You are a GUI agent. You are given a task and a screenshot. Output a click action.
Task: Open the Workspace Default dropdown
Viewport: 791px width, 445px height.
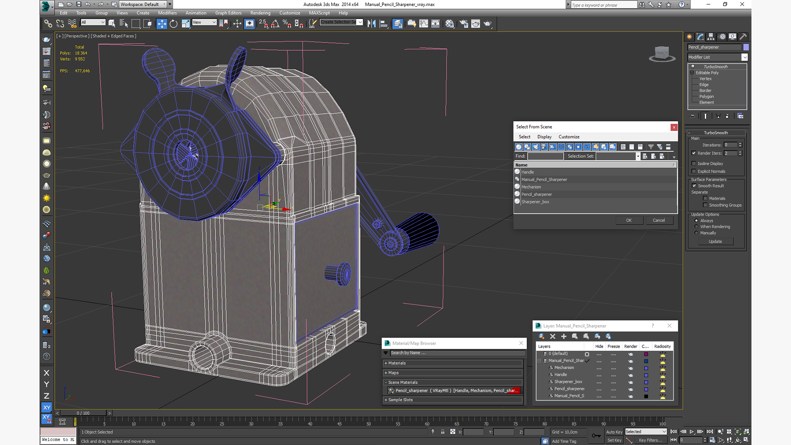(143, 5)
